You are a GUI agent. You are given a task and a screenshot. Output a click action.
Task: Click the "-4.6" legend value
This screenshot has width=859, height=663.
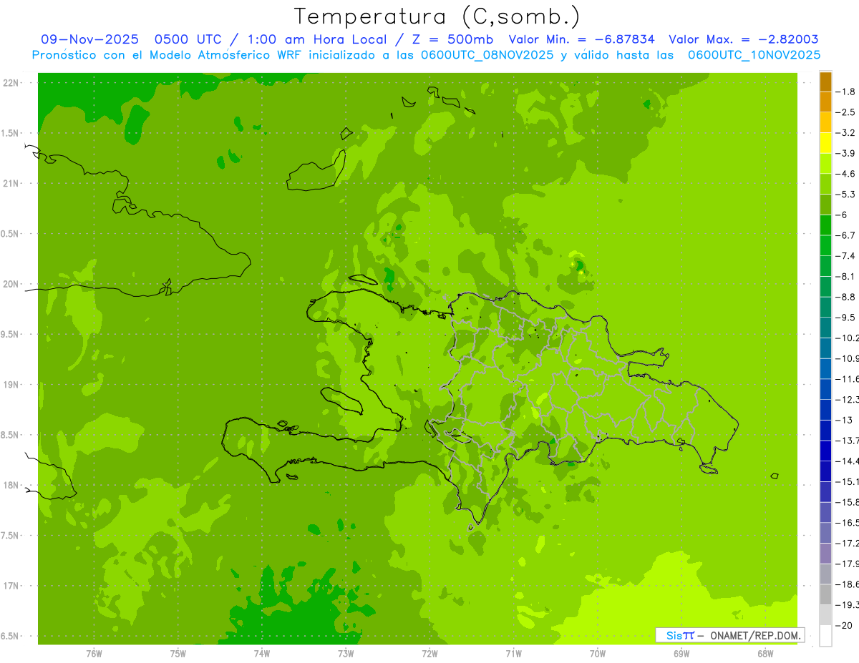[845, 174]
